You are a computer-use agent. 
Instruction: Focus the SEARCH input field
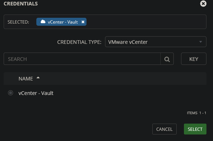82,59
